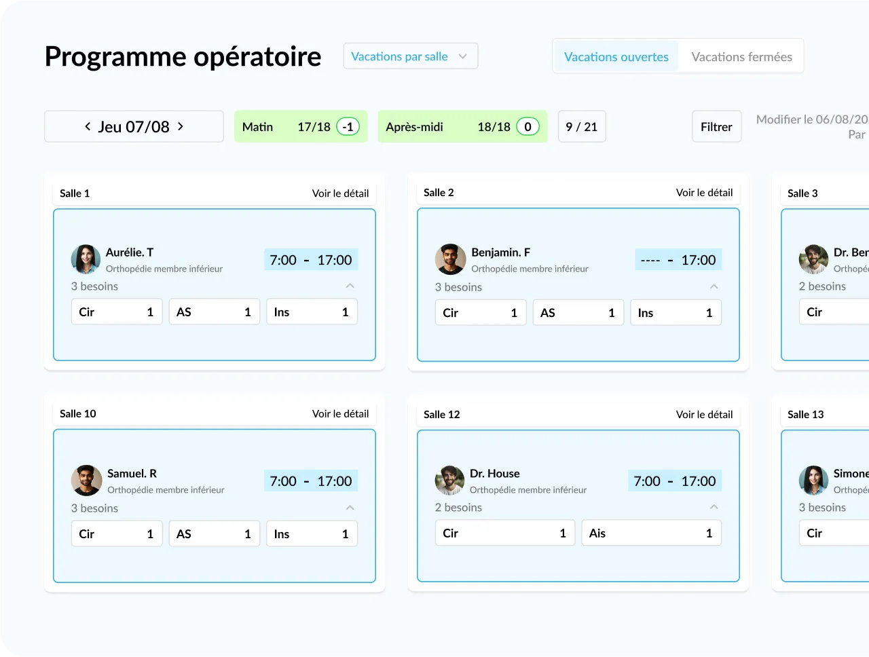Screen dimensions: 869x657
Task: Go to previous day arrow before Jeu 07/08
Action: point(88,126)
